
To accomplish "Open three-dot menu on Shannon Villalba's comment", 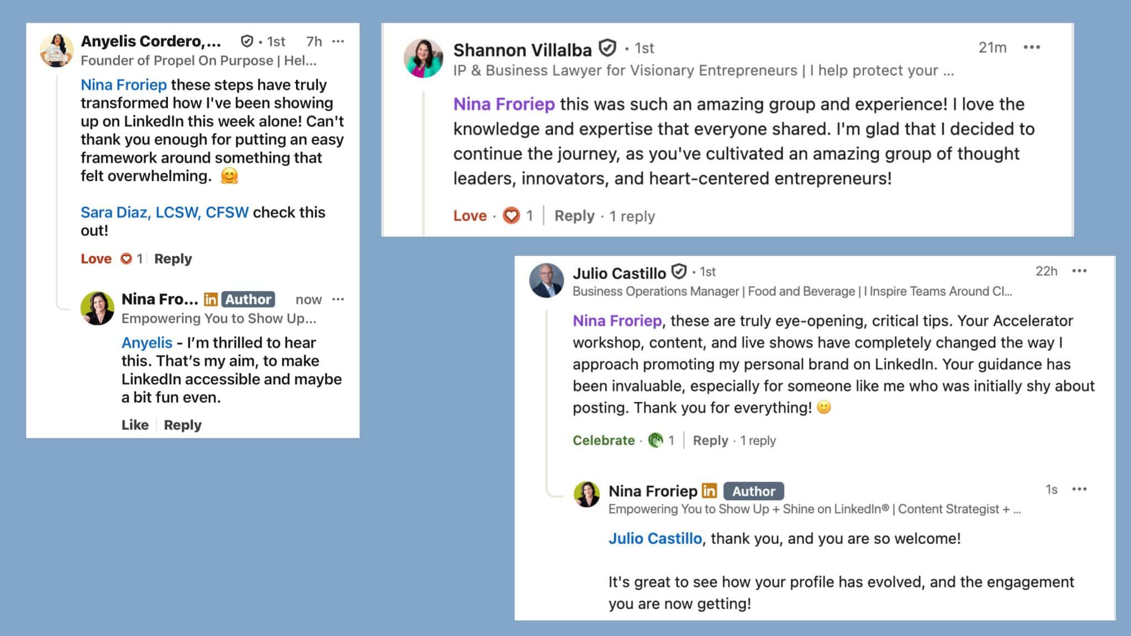I will pyautogui.click(x=1031, y=47).
